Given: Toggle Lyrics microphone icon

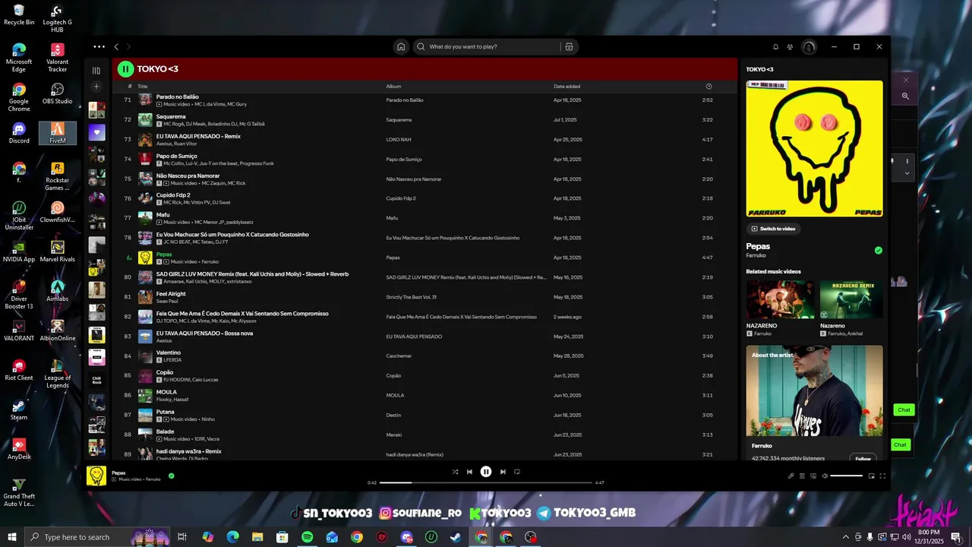Looking at the screenshot, I should click(x=791, y=476).
